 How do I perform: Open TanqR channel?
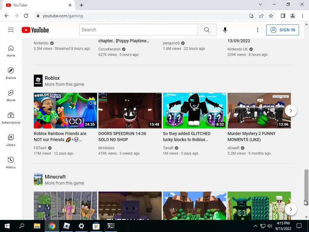click(x=168, y=148)
